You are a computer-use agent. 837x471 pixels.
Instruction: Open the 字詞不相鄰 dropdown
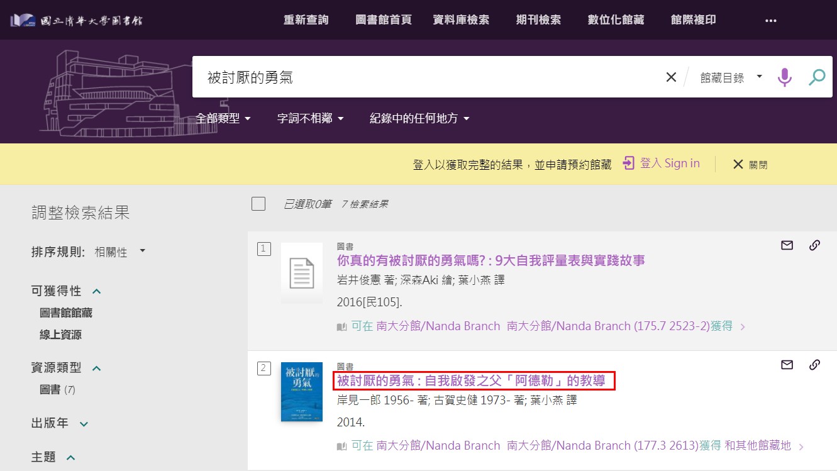(x=311, y=118)
